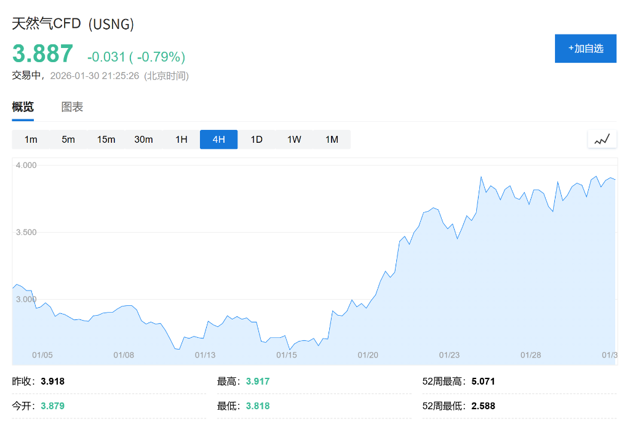Select the 30m timeframe
Viewport: 630px width, 424px height.
coord(143,139)
